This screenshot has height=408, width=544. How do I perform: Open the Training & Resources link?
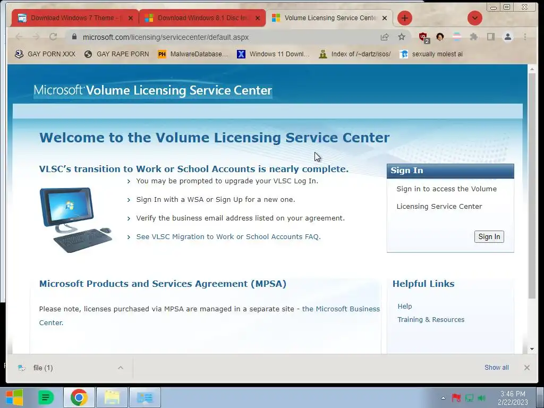(431, 319)
